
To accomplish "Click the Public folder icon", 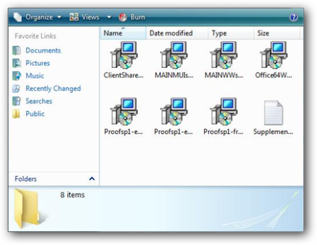I will [x=16, y=114].
